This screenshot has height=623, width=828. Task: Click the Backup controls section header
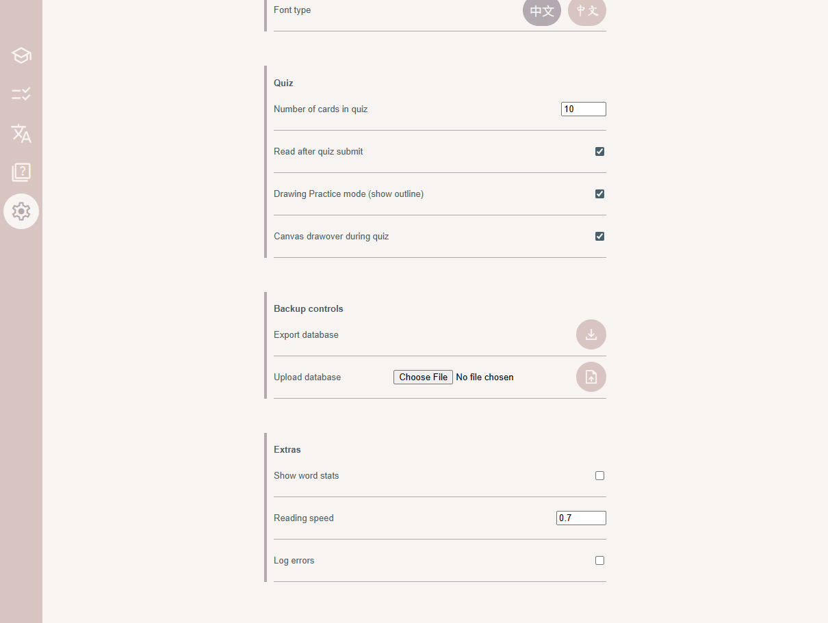pyautogui.click(x=308, y=308)
